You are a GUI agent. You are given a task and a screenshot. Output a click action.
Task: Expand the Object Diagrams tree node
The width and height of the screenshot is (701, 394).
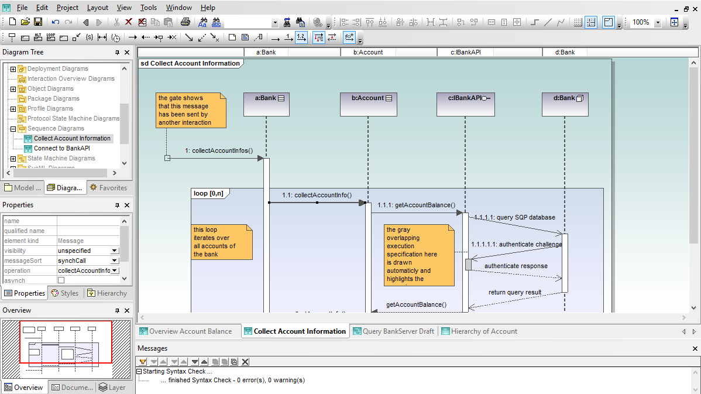(x=13, y=89)
